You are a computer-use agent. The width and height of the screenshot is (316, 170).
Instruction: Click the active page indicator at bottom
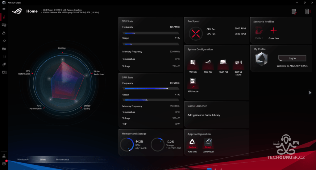(209, 169)
